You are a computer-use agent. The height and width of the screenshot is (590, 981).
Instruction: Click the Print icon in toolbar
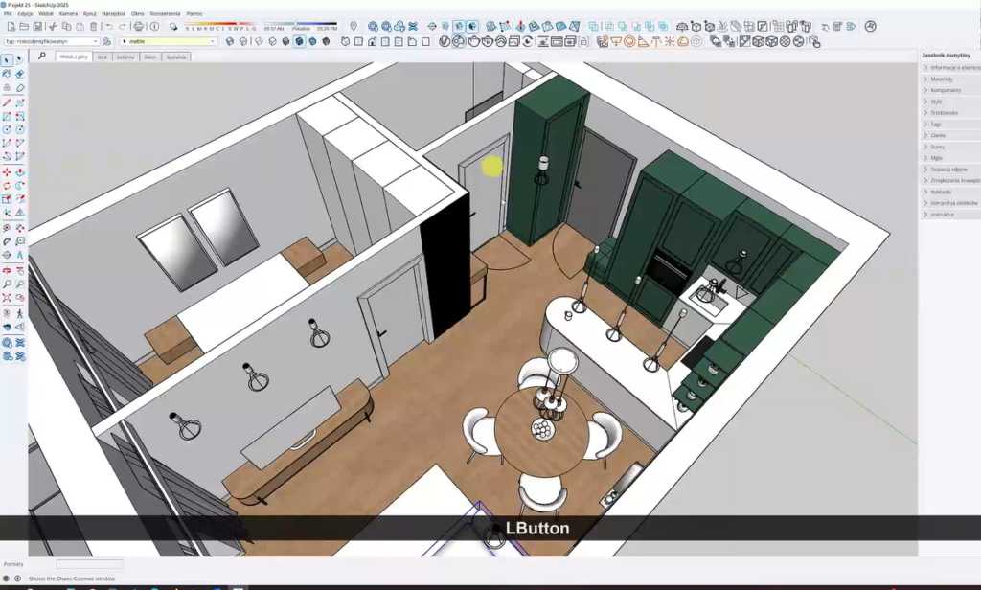(138, 27)
